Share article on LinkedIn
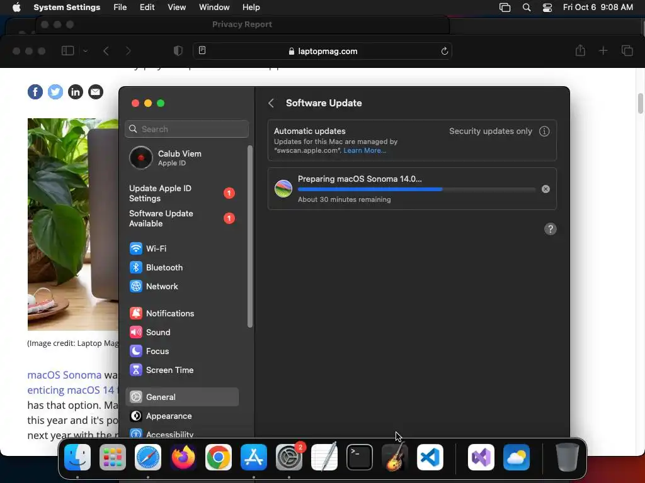 [x=76, y=92]
